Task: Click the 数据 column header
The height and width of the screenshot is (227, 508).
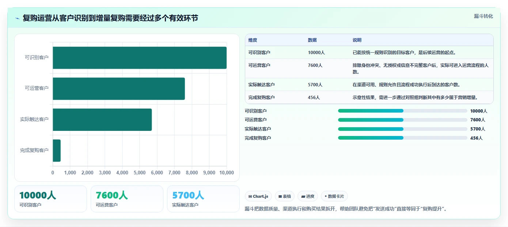Action: [312, 40]
